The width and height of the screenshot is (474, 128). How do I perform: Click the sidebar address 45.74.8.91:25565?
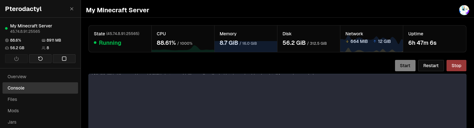point(25,32)
